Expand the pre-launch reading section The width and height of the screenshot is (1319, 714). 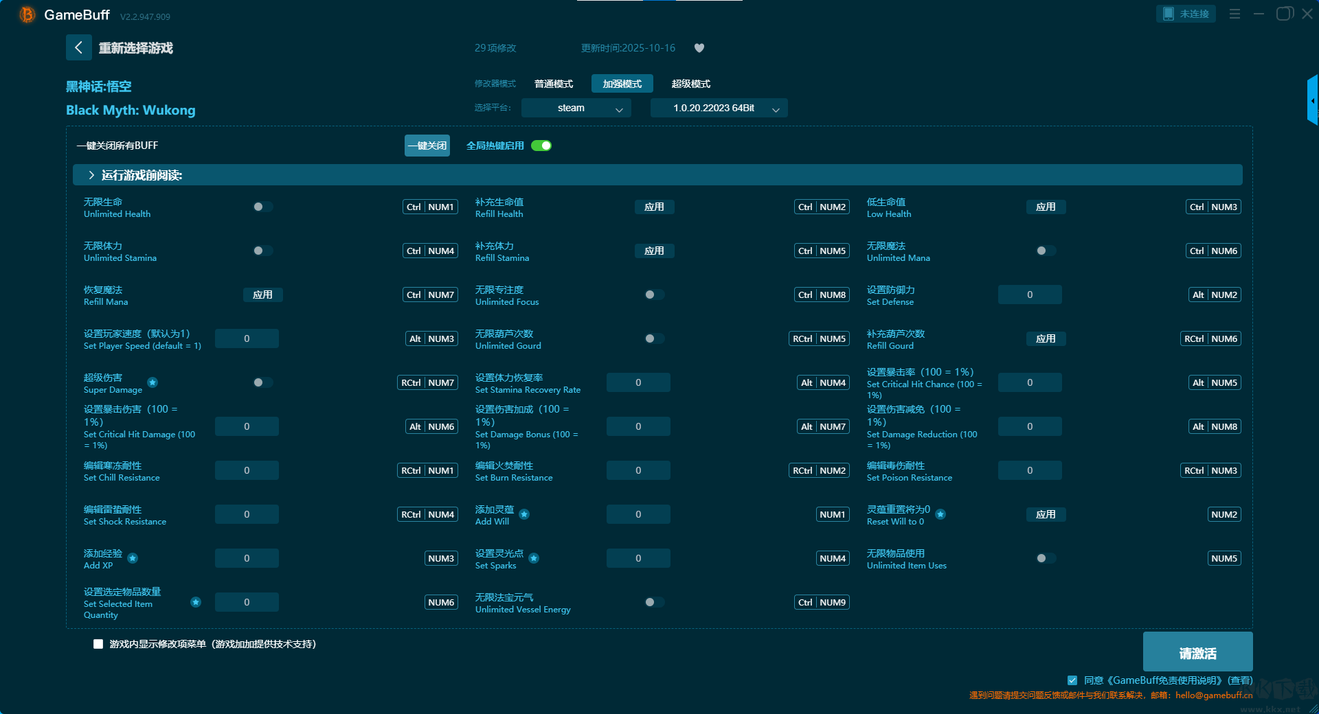tap(91, 175)
